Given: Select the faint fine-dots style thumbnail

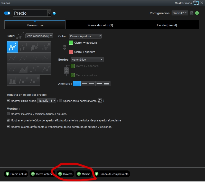Looking at the screenshot, I should [12, 69].
